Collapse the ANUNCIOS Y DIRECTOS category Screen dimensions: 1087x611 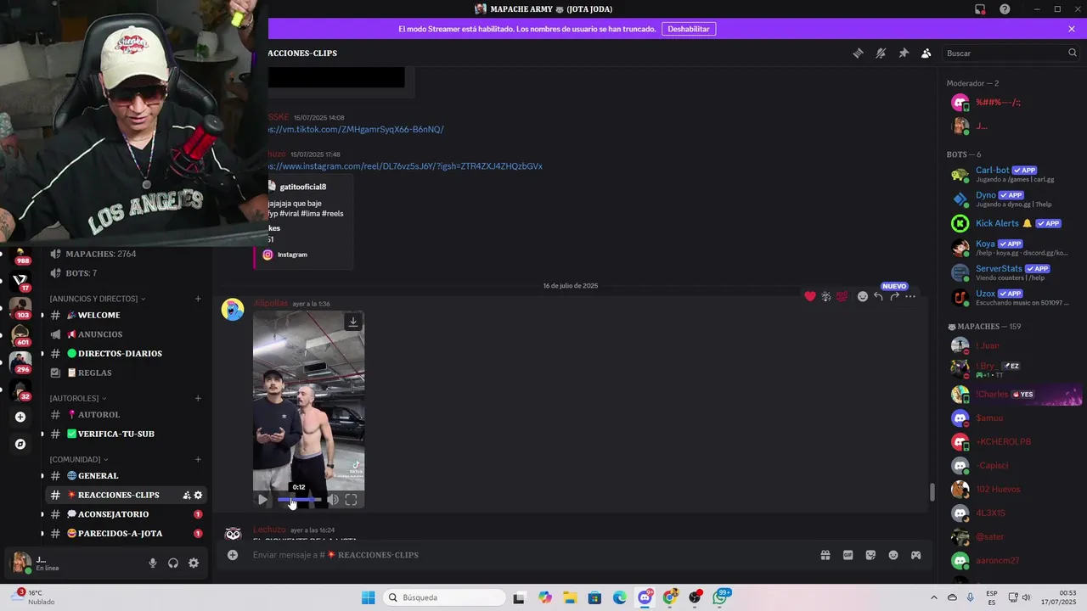pos(97,299)
